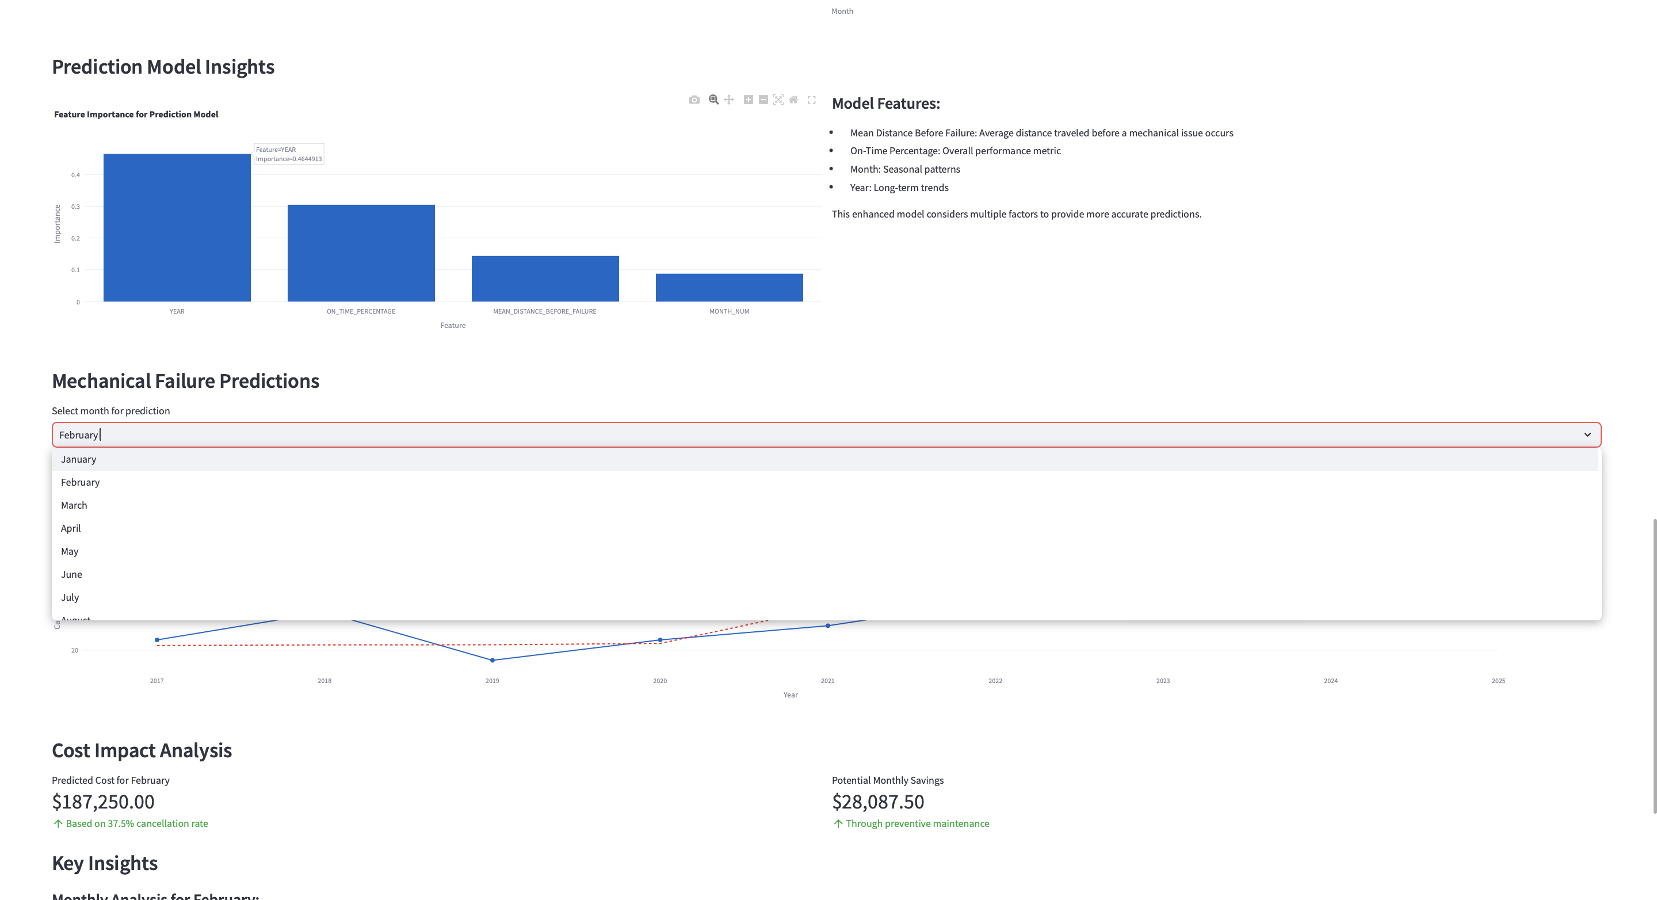Activate the Pan tool in chart modebar
Viewport: 1657px width, 900px height.
tap(729, 100)
